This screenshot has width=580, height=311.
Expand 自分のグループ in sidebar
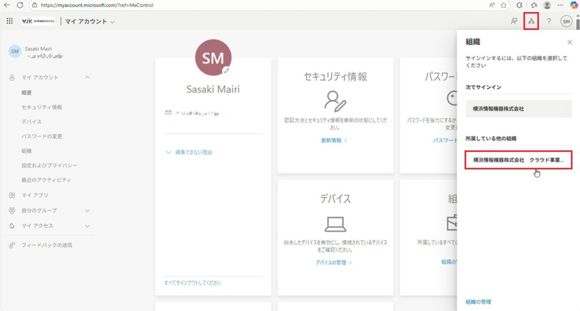[x=87, y=211]
